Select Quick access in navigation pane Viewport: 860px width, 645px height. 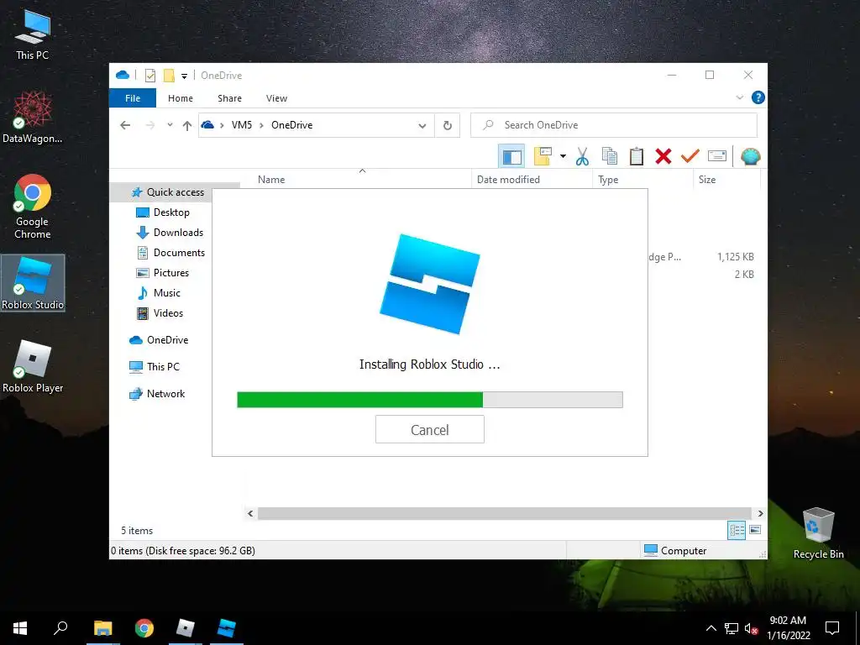click(x=167, y=192)
